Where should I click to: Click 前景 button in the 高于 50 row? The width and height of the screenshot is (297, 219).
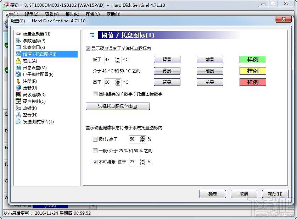pyautogui.click(x=210, y=82)
